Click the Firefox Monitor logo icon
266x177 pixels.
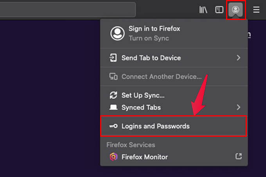(x=114, y=157)
